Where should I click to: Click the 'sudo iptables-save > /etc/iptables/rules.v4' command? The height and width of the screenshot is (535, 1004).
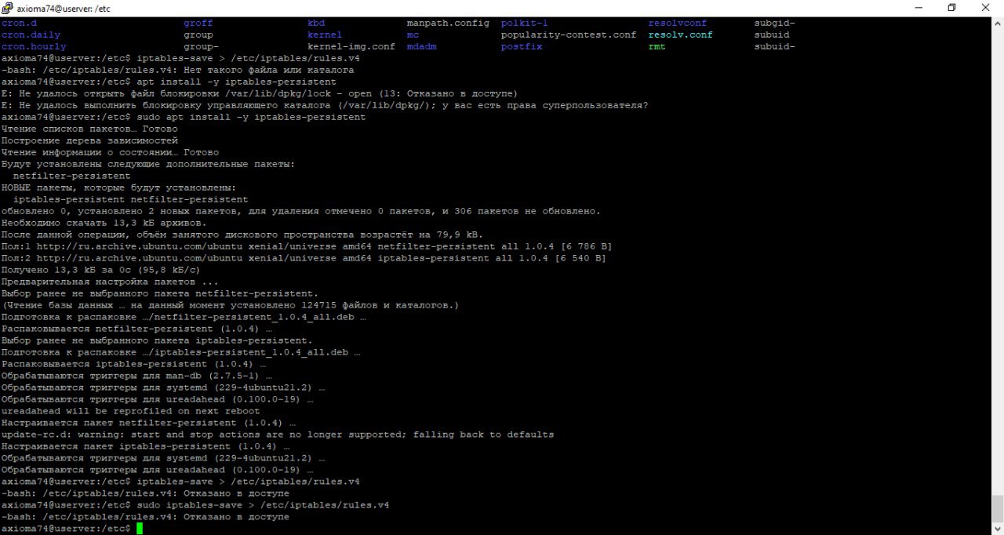(263, 505)
